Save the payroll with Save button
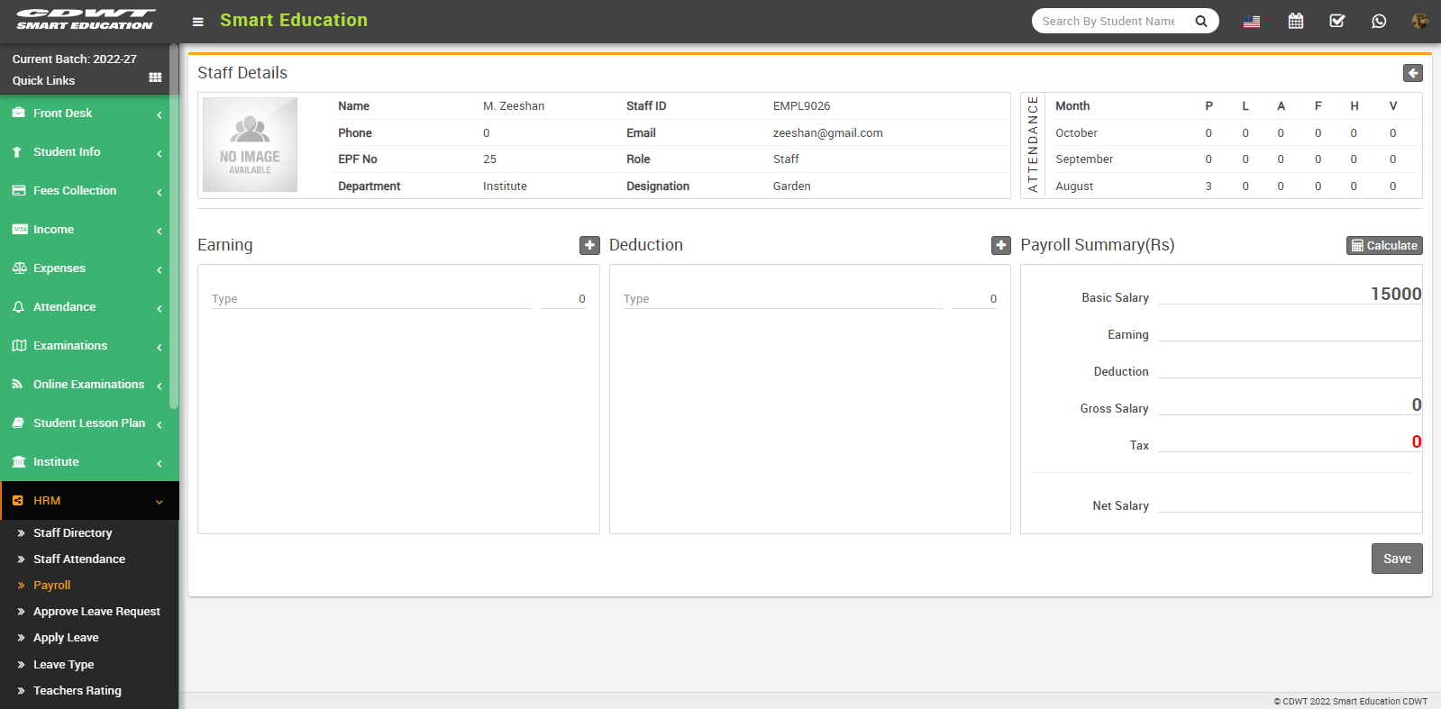This screenshot has height=709, width=1441. [1397, 559]
